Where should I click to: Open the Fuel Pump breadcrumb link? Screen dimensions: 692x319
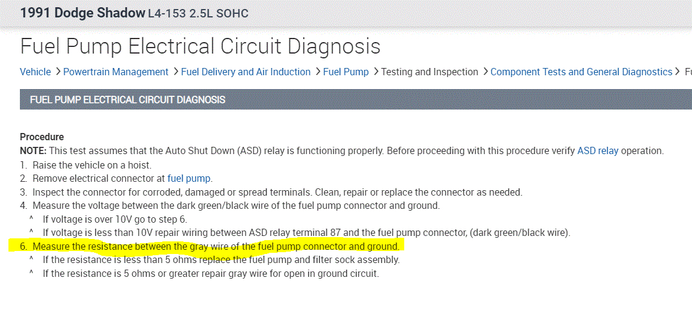[x=346, y=72]
